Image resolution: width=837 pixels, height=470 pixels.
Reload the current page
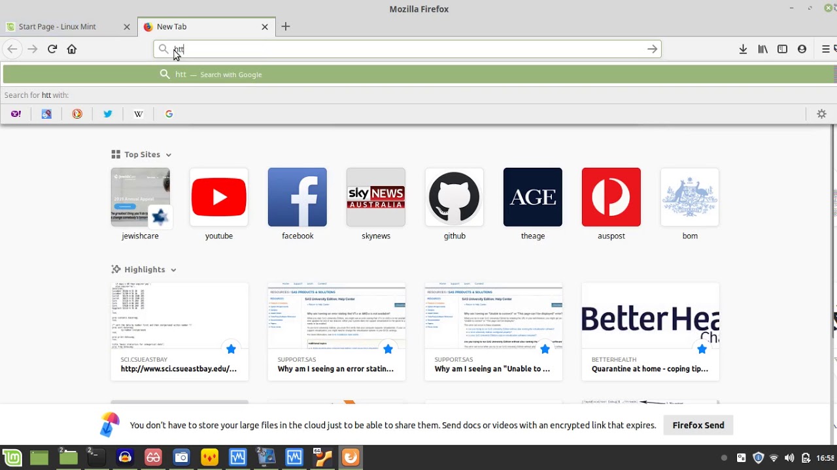coord(52,49)
